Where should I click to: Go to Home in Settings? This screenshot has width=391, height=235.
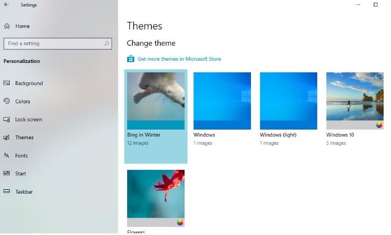(23, 26)
